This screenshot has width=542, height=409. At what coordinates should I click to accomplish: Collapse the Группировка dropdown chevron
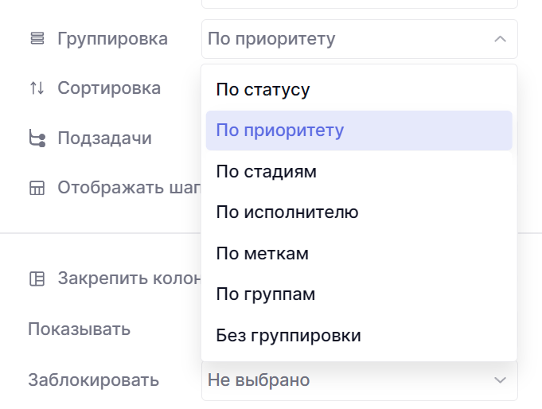500,39
